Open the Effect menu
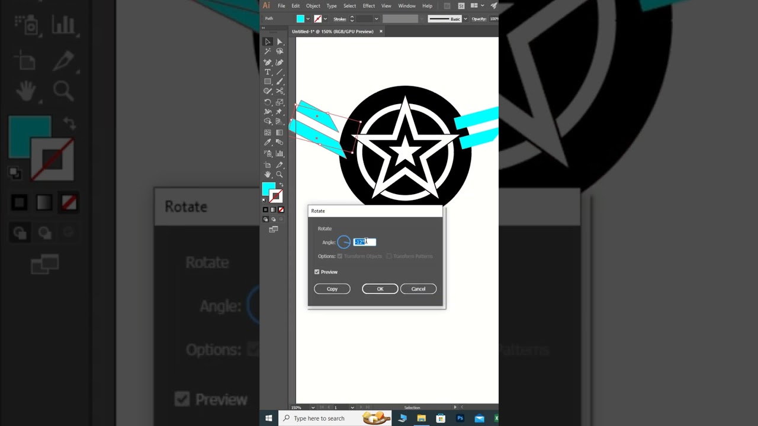 (369, 6)
